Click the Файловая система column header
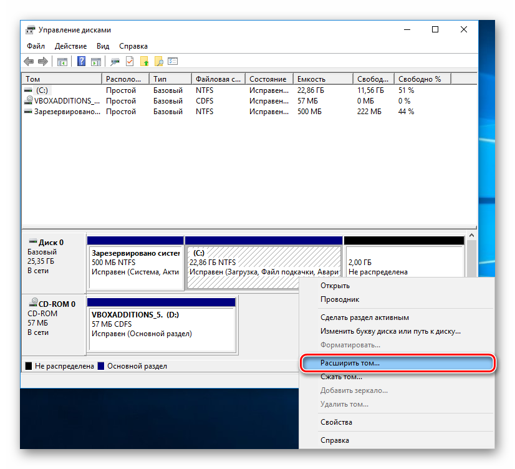This screenshot has height=469, width=515. pos(218,79)
